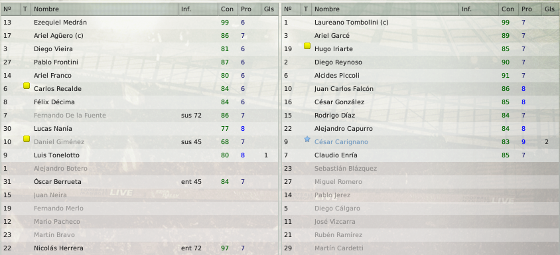560x255 pixels.
Task: Select Laureano Tombolini (c) row
Action: click(421, 23)
